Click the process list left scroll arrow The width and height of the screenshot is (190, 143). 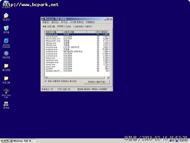(46, 77)
